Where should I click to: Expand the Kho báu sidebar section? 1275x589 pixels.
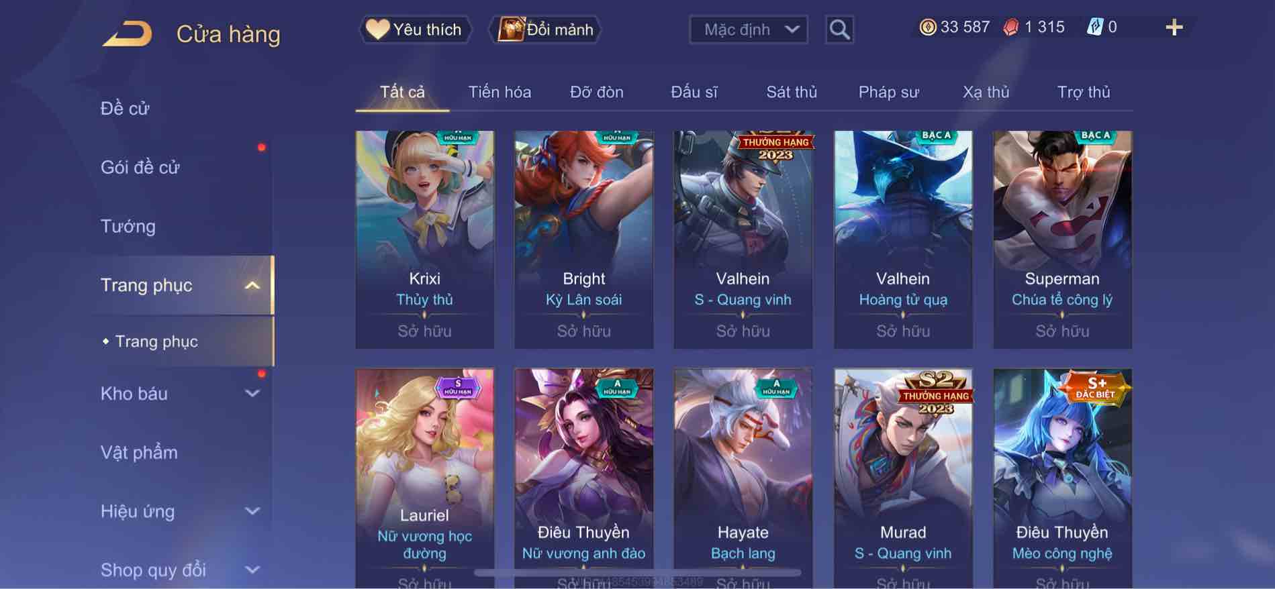(x=252, y=394)
